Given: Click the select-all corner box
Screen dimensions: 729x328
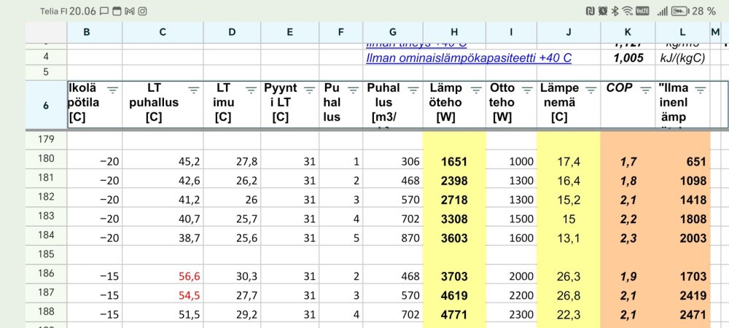Looking at the screenshot, I should [46, 32].
